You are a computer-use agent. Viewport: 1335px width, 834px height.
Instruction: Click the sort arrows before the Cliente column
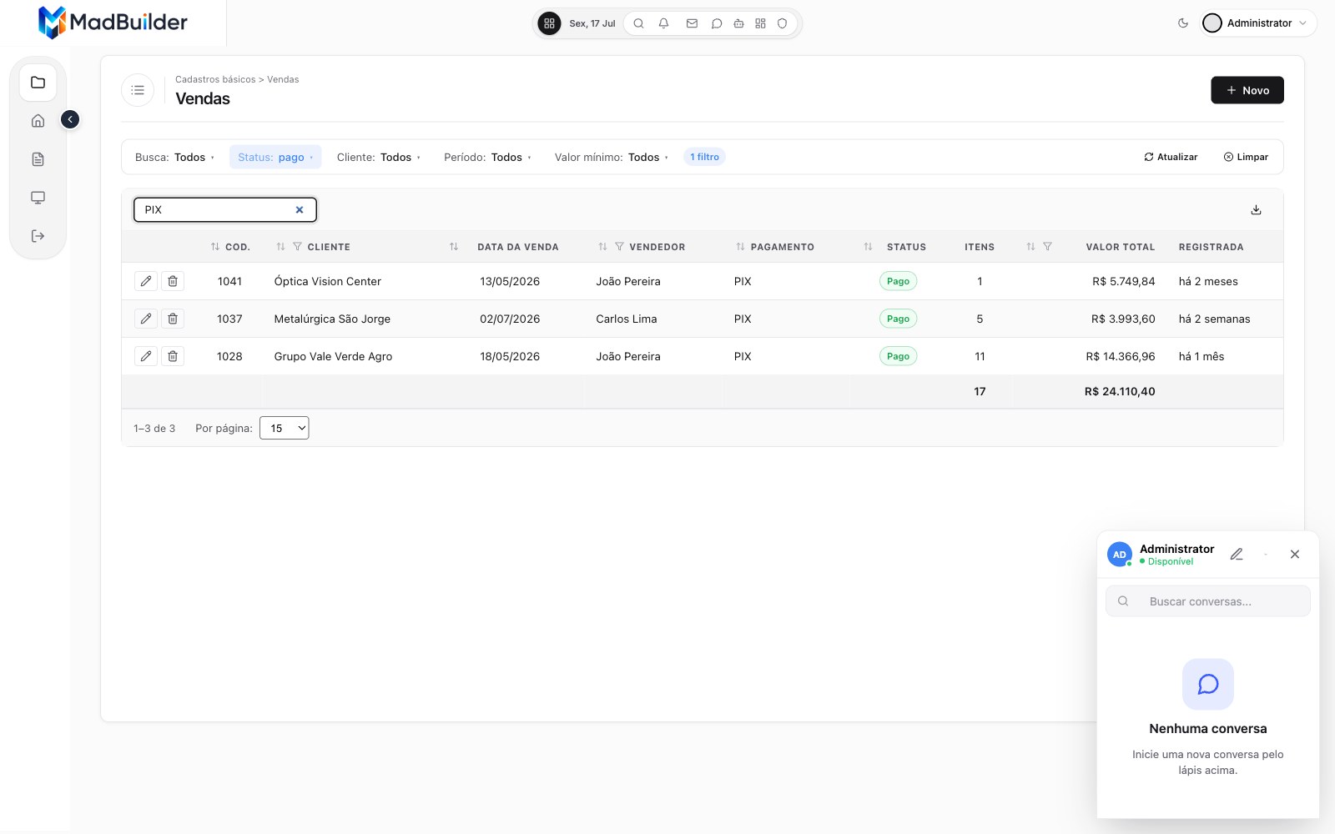[x=280, y=247]
